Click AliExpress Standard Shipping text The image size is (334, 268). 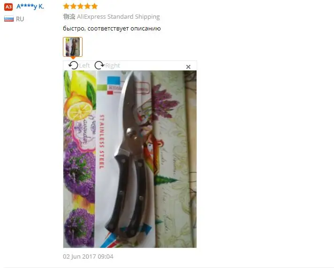point(118,16)
